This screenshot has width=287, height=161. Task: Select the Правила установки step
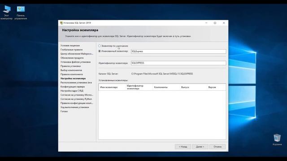click(x=70, y=66)
